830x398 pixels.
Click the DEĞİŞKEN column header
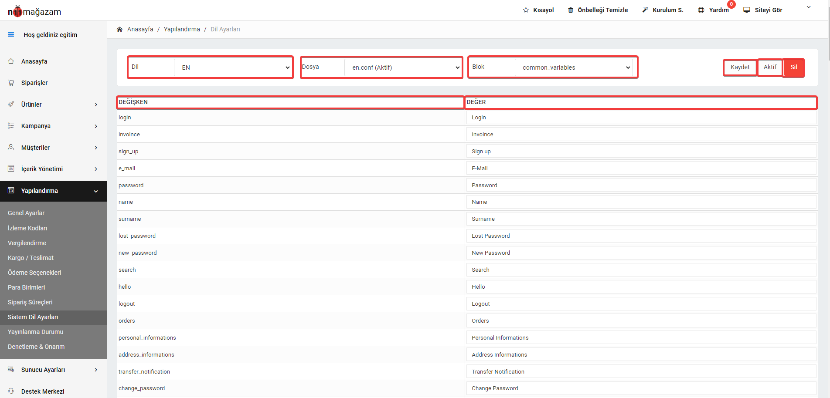[x=290, y=102]
